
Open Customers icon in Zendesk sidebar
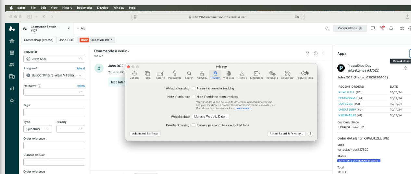coord(12,64)
